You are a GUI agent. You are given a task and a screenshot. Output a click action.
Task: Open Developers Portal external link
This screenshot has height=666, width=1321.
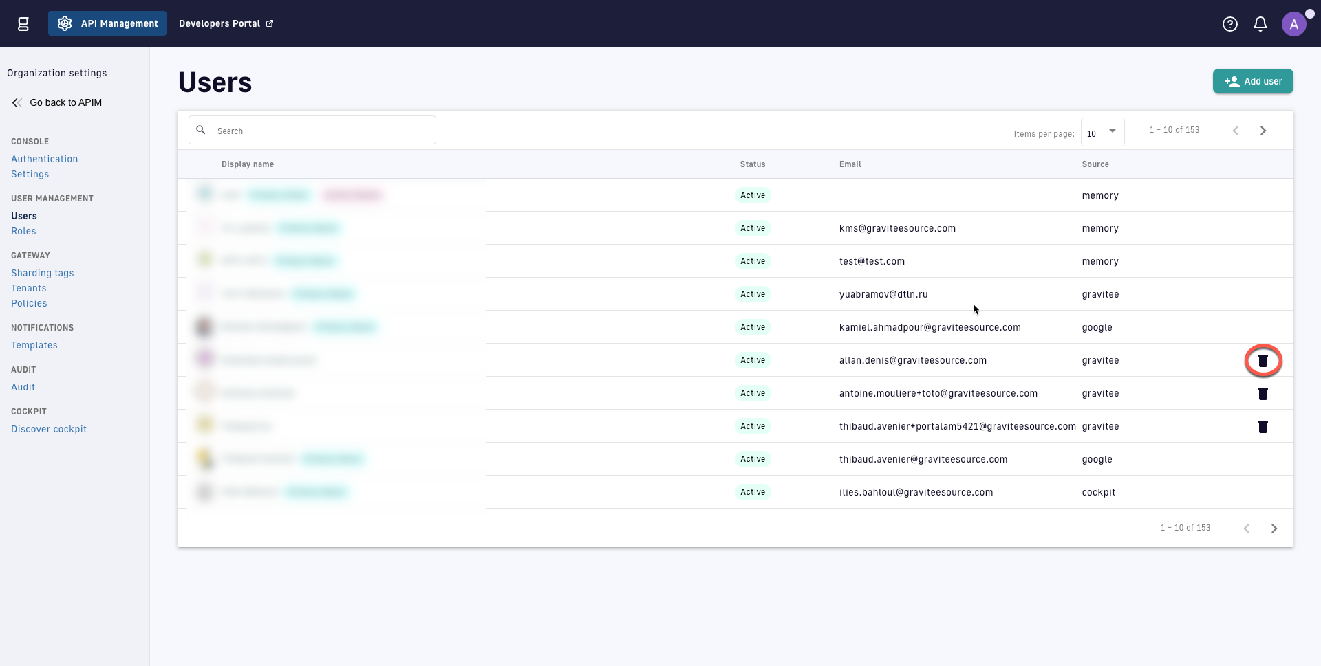[226, 23]
